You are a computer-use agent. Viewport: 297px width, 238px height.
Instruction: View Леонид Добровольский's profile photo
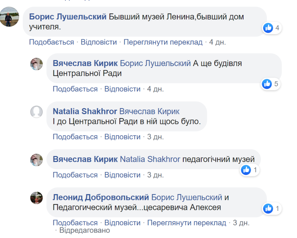[37, 198]
